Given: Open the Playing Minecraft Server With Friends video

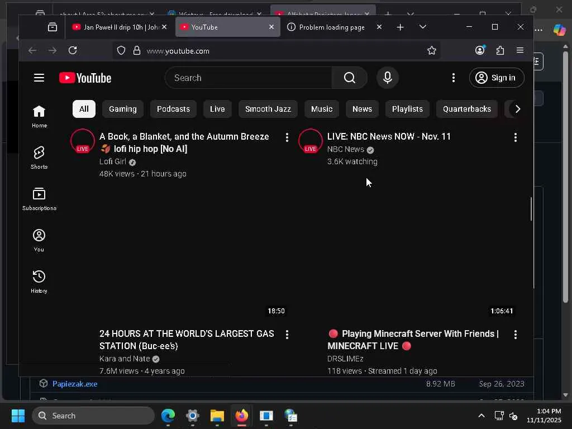Looking at the screenshot, I should (x=413, y=340).
